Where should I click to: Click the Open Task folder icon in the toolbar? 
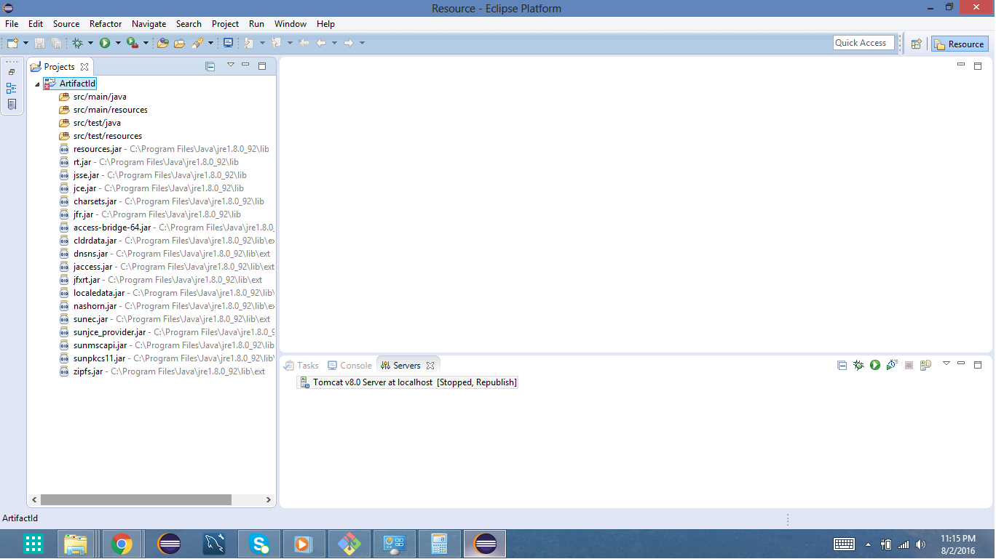[x=179, y=43]
